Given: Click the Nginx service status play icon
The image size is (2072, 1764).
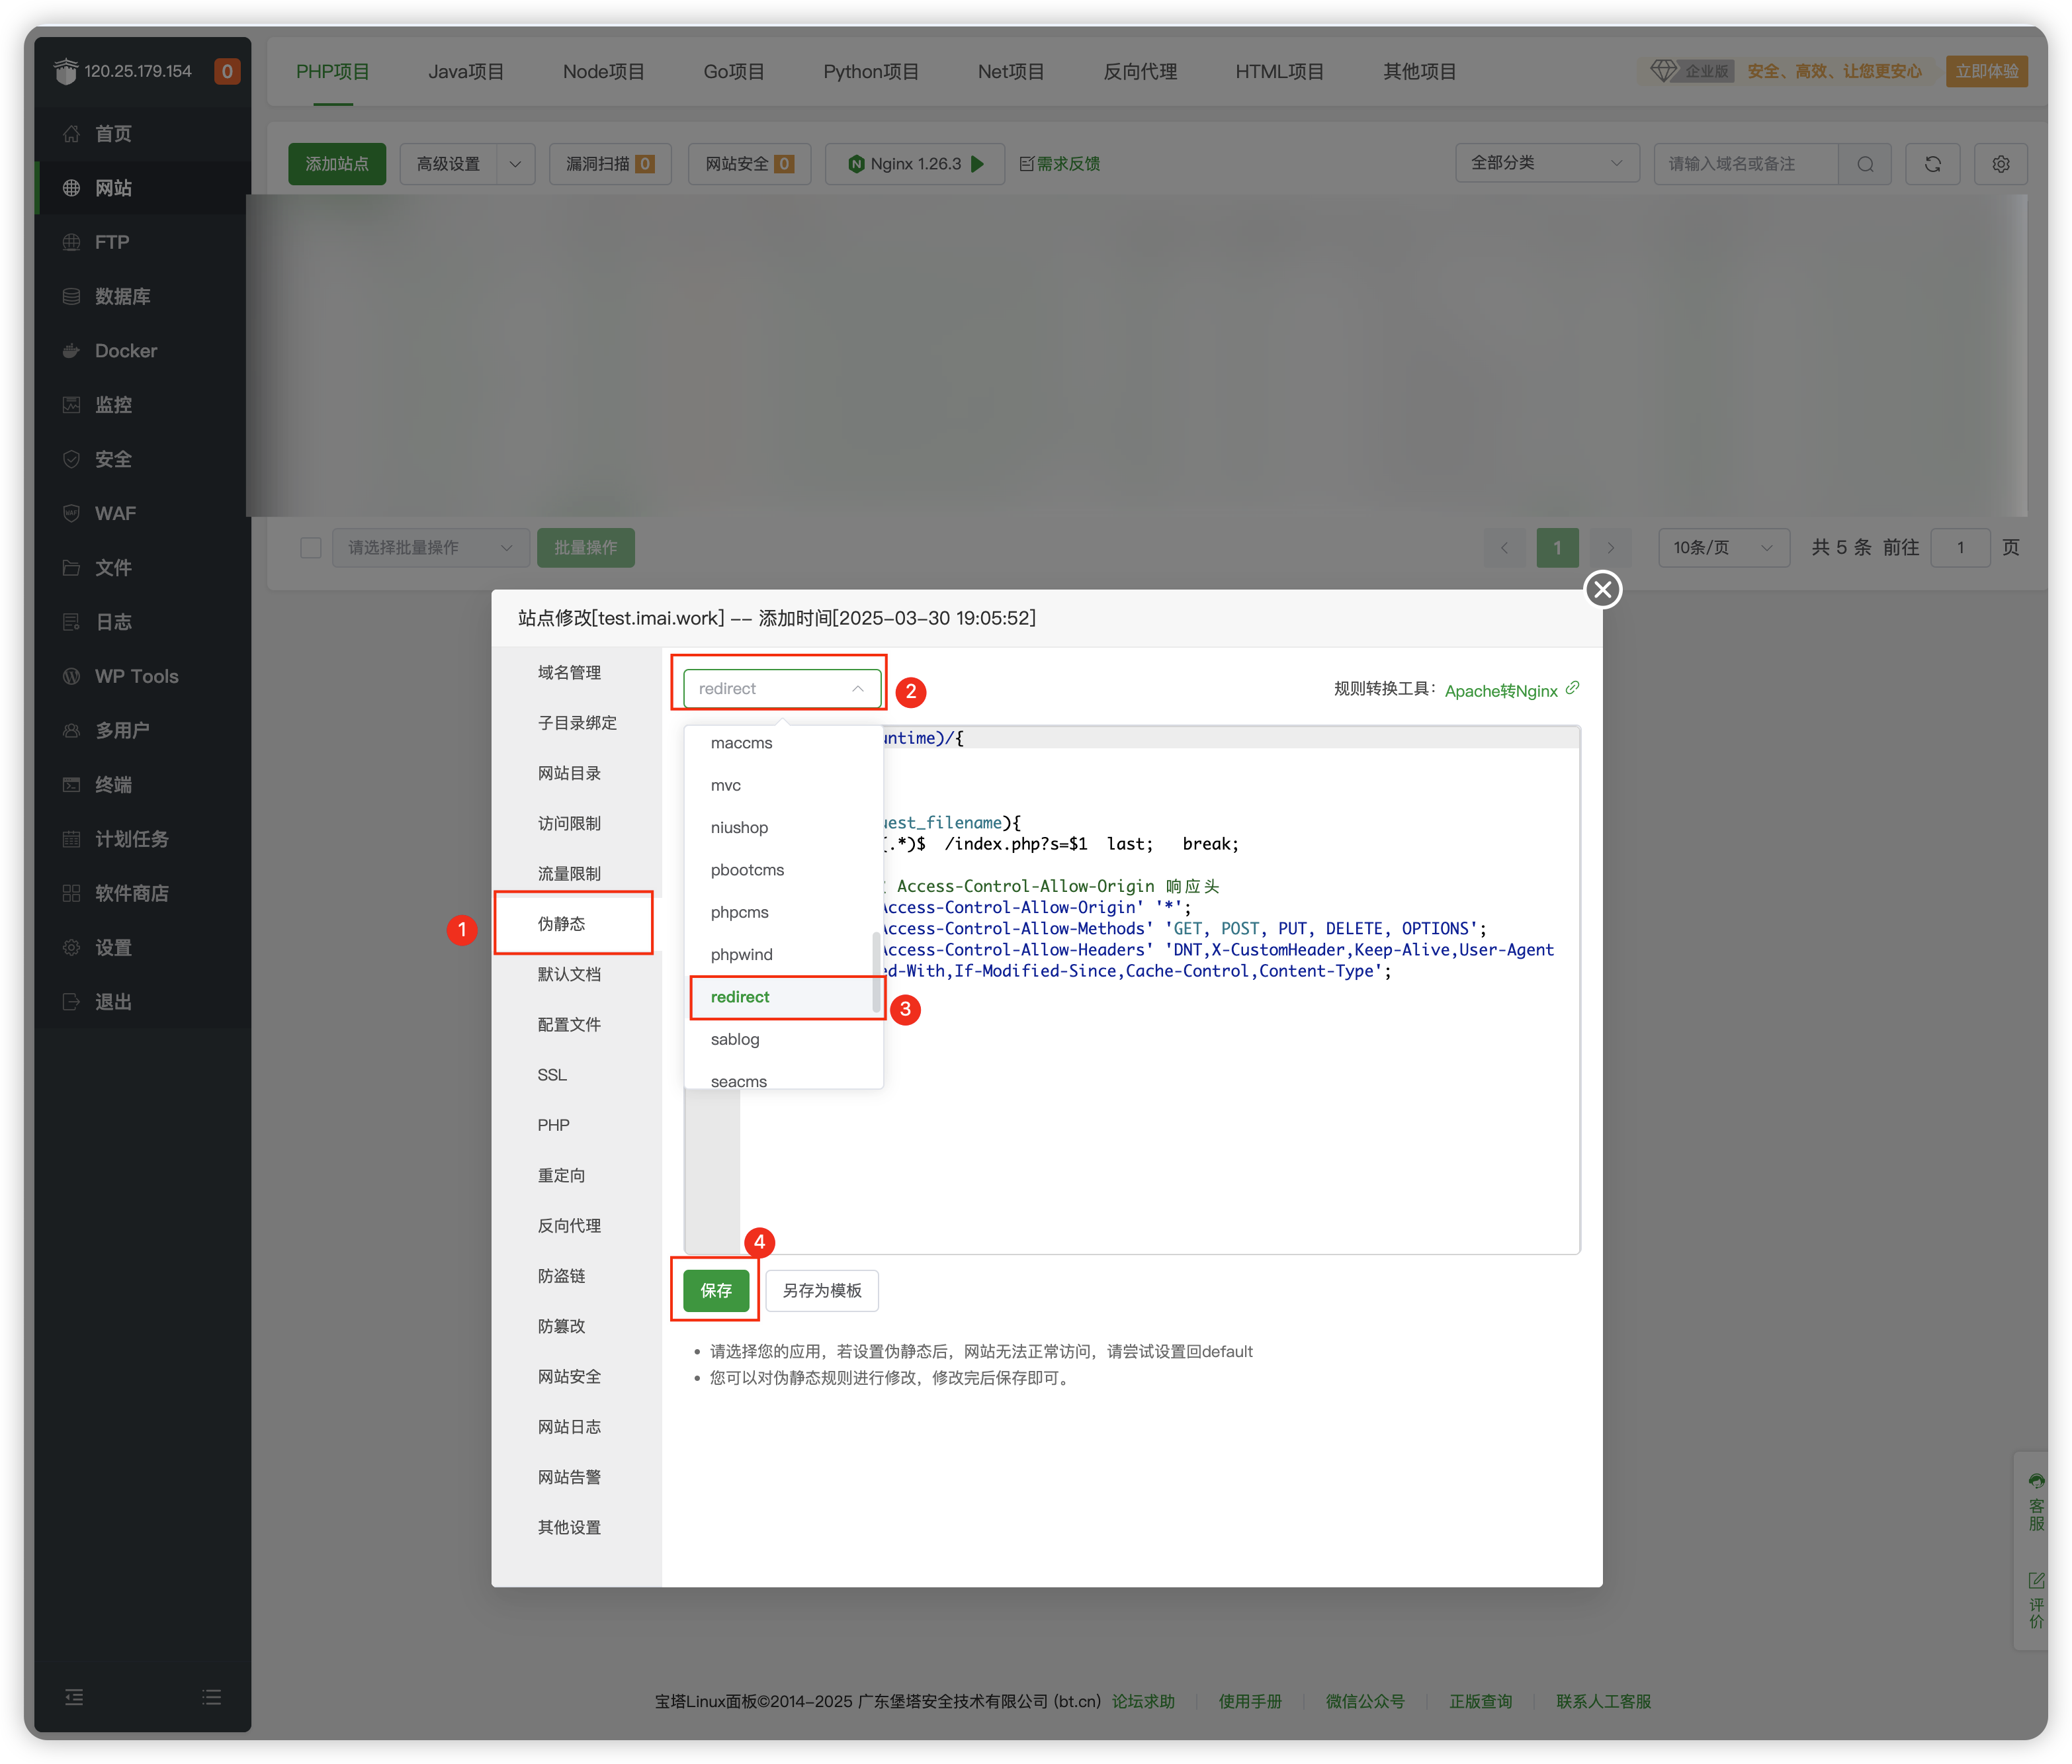Looking at the screenshot, I should (978, 164).
